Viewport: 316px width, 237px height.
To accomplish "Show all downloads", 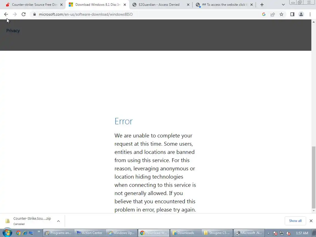I will (x=295, y=221).
